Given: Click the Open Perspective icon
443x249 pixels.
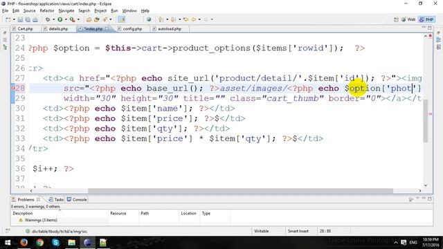Looking at the screenshot, I should (x=396, y=19).
